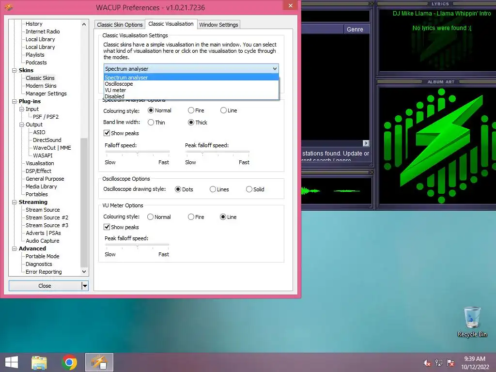Open the Visualisation plug-ins item
496x372 pixels.
(x=40, y=163)
